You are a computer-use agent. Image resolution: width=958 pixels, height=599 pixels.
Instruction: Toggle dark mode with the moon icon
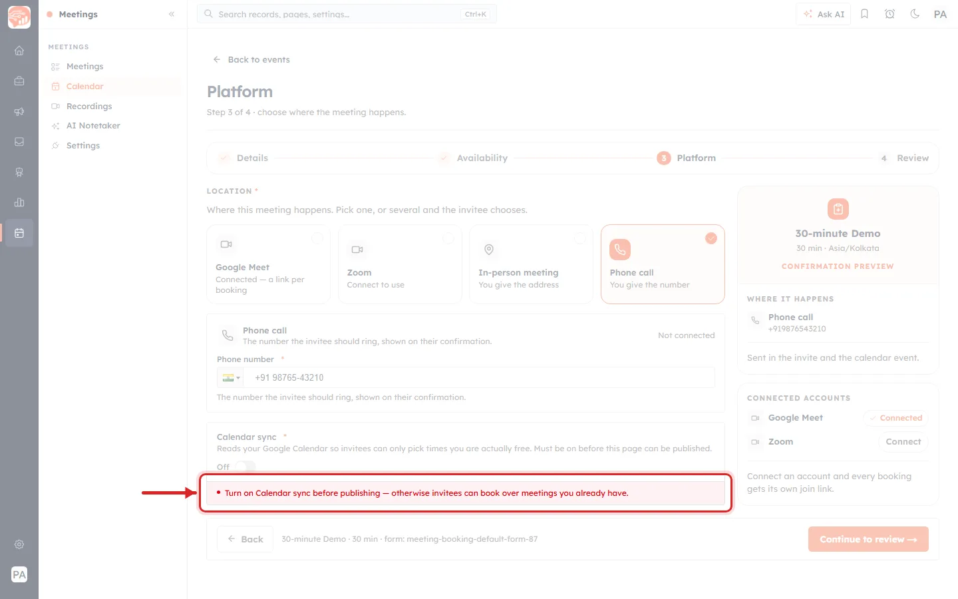click(915, 14)
